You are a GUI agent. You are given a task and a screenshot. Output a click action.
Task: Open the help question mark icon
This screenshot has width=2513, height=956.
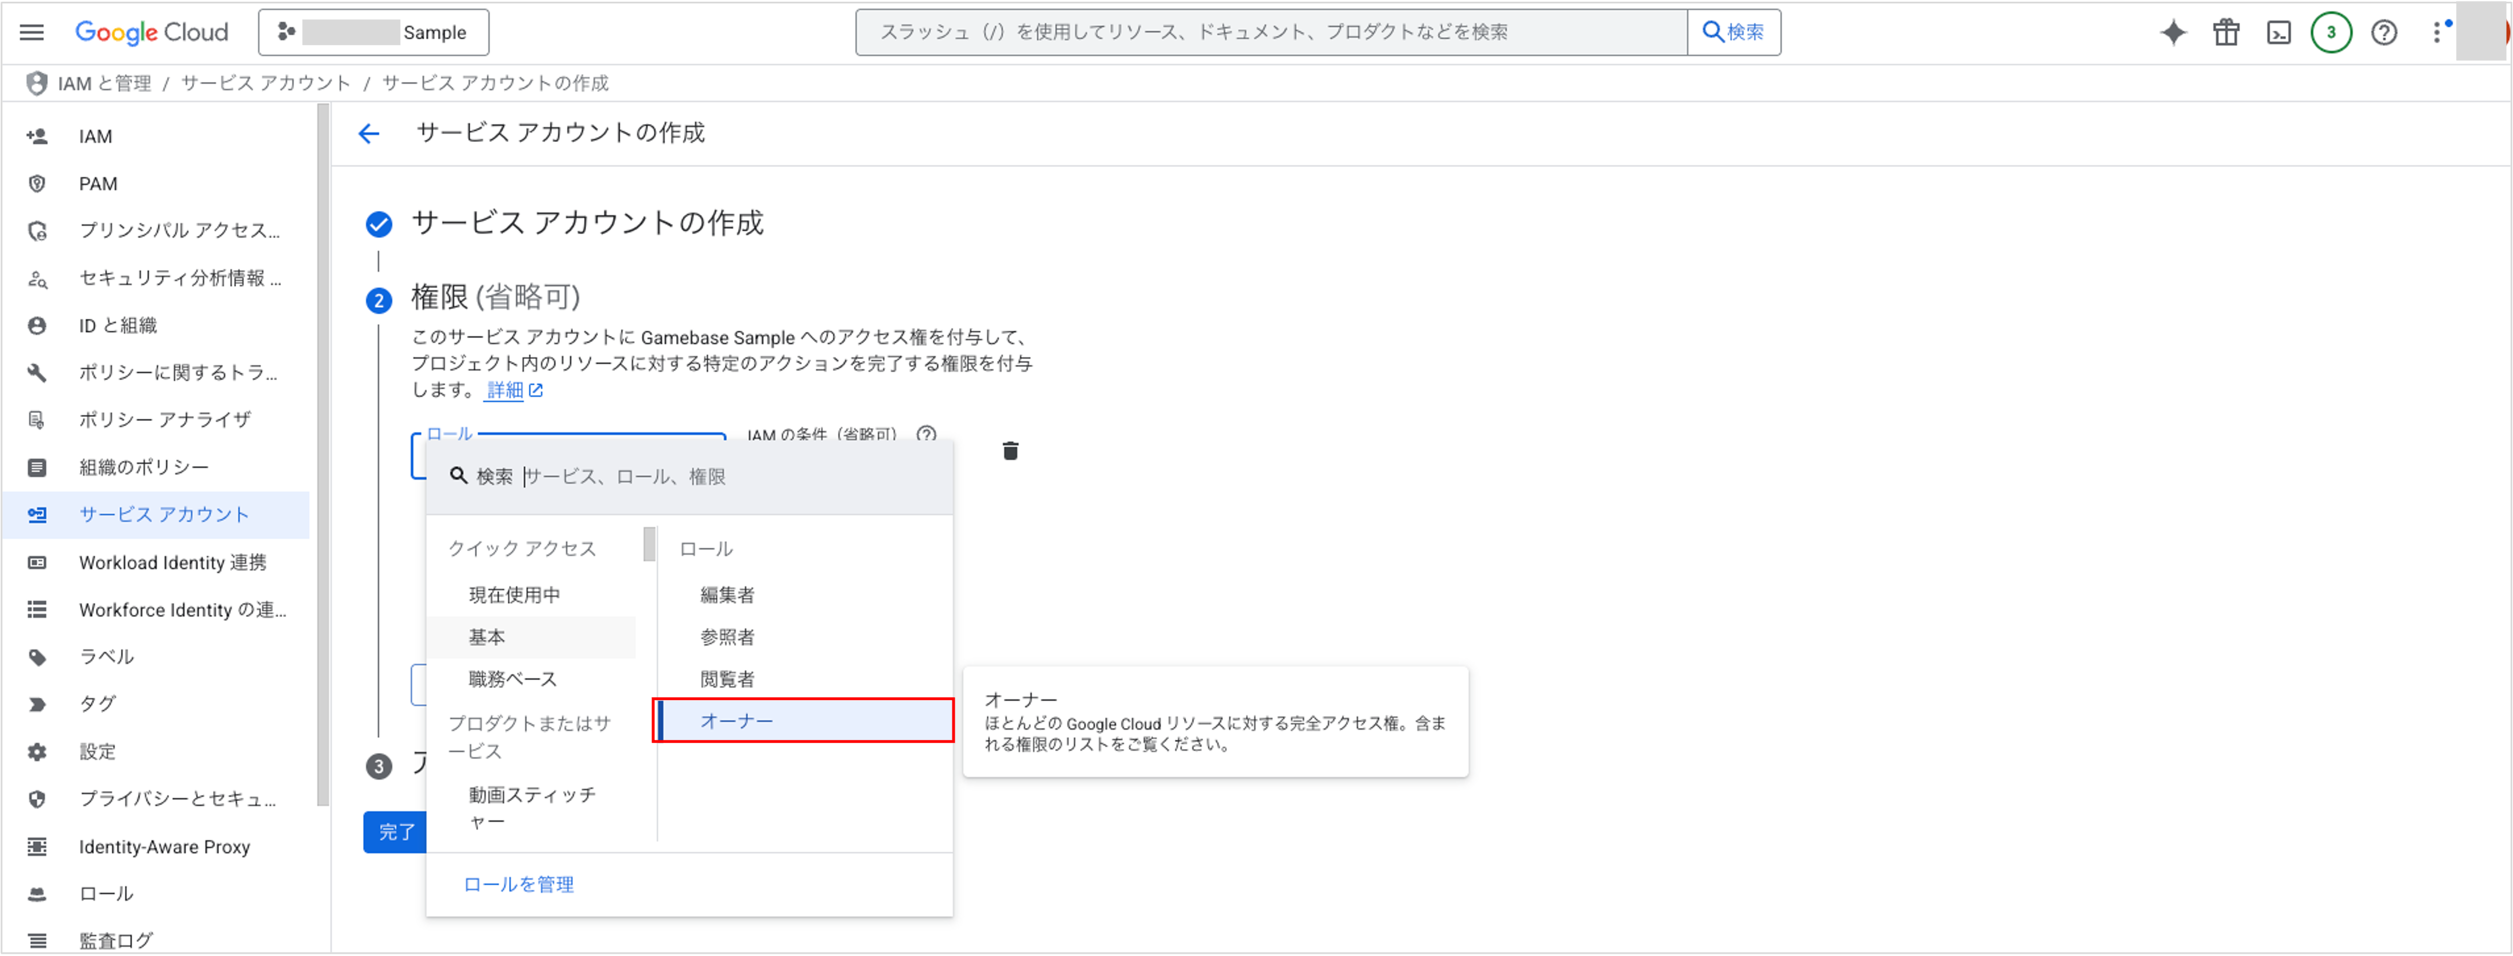(x=2384, y=32)
